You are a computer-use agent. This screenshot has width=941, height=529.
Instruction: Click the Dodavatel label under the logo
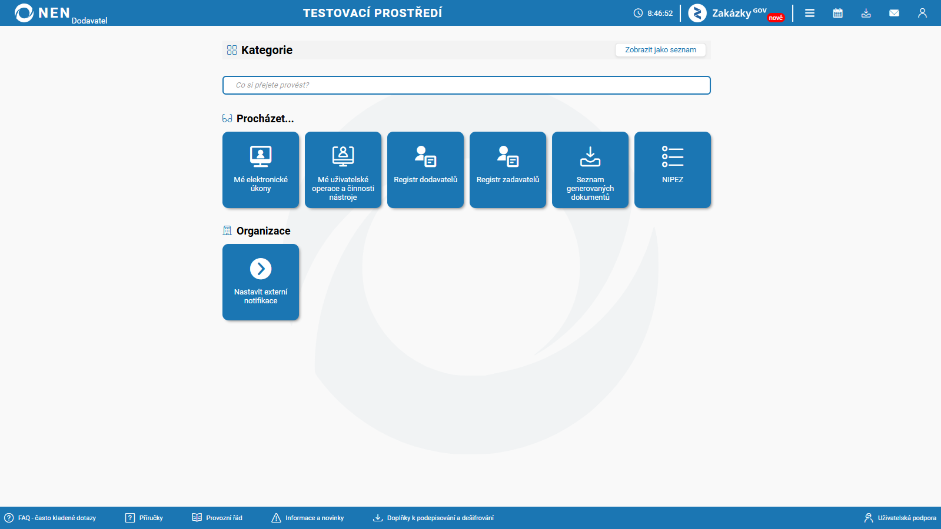[x=89, y=21]
